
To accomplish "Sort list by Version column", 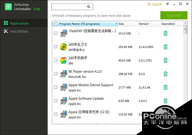I will (x=149, y=24).
